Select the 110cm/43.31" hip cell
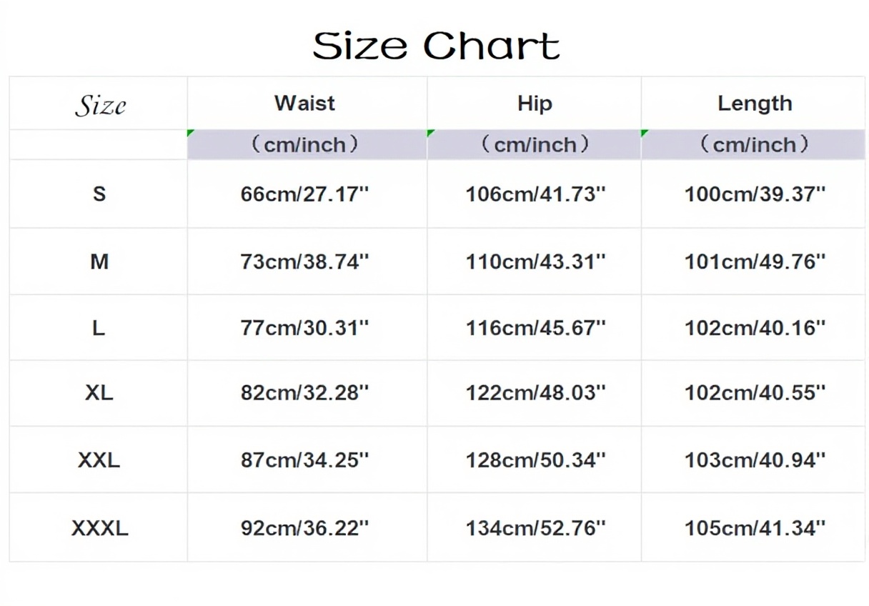The image size is (869, 606). click(x=535, y=262)
